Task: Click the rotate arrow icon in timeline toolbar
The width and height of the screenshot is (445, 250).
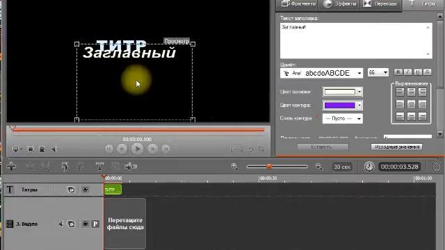Action: coord(65,167)
